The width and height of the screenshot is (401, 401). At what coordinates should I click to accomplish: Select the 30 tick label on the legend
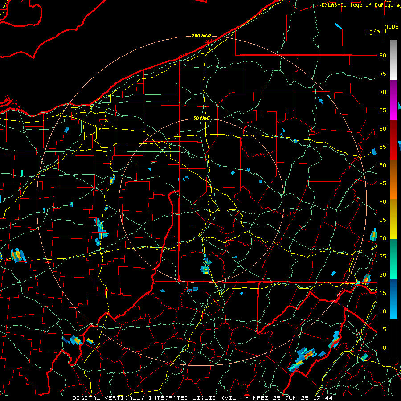[x=383, y=238]
